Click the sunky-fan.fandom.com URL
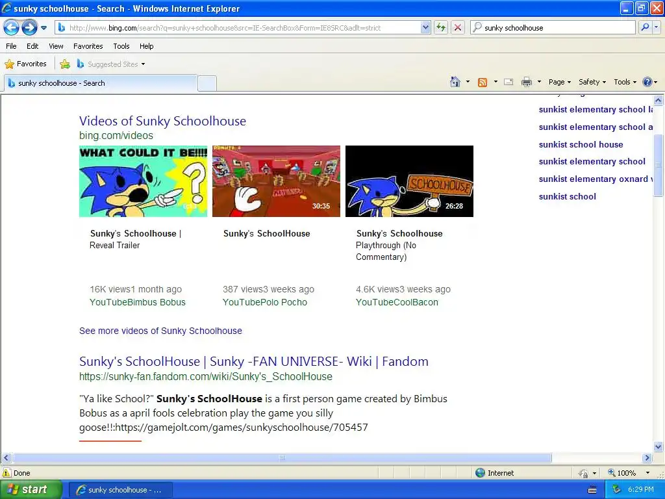 [206, 377]
